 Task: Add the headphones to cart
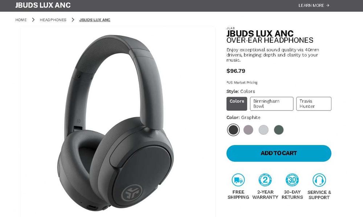click(279, 153)
